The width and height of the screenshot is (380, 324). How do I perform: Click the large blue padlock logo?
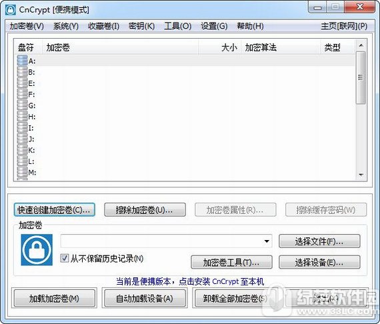[x=37, y=249]
